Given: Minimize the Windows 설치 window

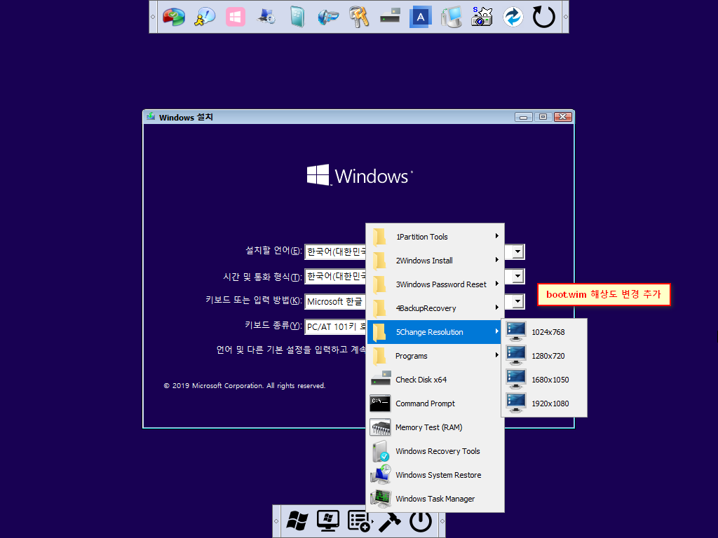Looking at the screenshot, I should click(523, 117).
